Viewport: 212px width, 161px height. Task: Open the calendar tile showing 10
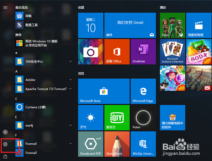point(90,25)
